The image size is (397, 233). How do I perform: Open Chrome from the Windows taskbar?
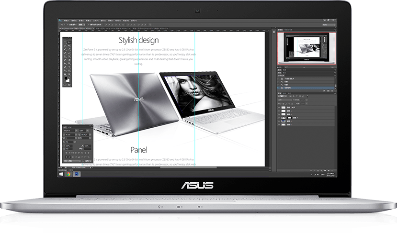point(68,174)
